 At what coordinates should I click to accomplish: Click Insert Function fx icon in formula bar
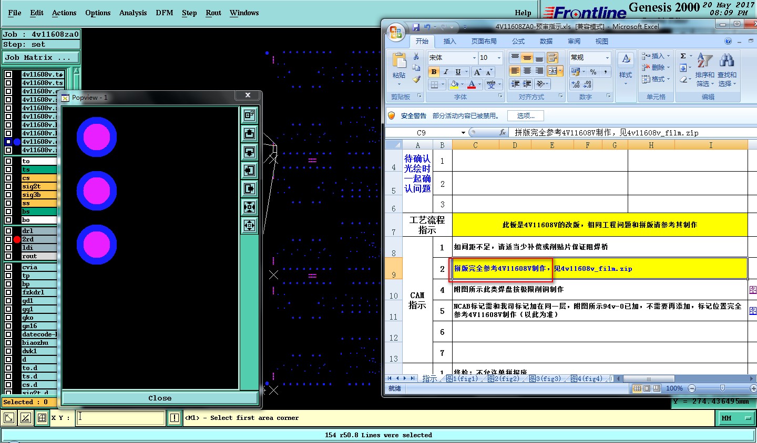pyautogui.click(x=503, y=133)
